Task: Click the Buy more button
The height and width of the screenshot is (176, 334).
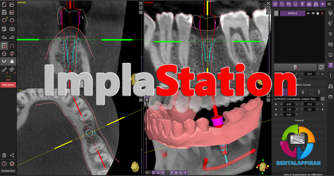Action: (8, 85)
